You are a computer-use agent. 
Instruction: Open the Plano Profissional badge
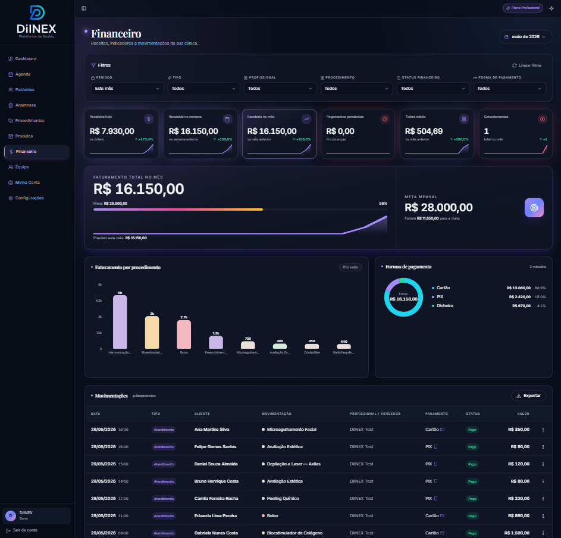[523, 8]
